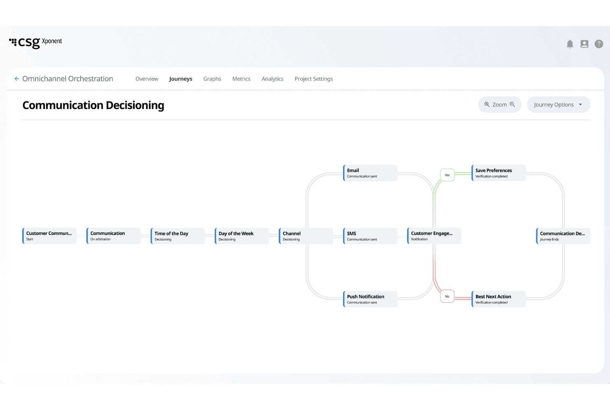Click the Time of the Day node
Viewport: 610px width, 407px height.
[178, 236]
